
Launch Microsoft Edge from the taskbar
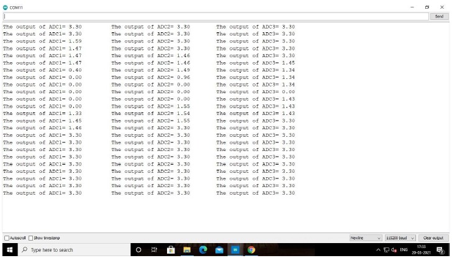tap(203, 250)
